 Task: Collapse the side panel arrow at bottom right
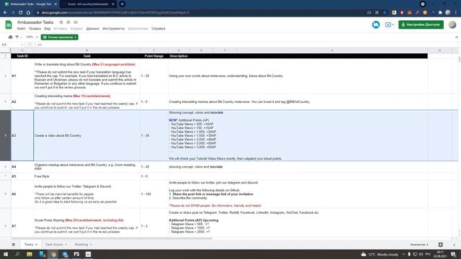[454, 245]
